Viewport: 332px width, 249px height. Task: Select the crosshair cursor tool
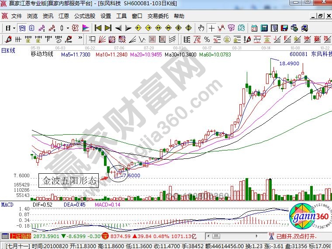(211, 28)
